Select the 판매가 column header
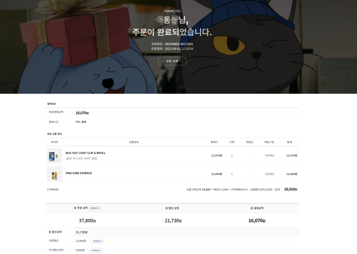Image resolution: width=357 pixels, height=254 pixels. click(x=214, y=142)
